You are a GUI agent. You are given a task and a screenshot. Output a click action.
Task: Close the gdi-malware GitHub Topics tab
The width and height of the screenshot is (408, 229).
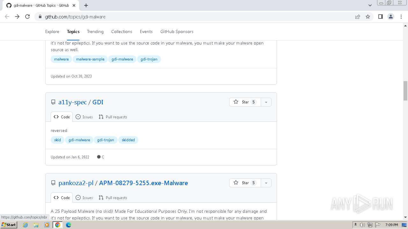[74, 5]
